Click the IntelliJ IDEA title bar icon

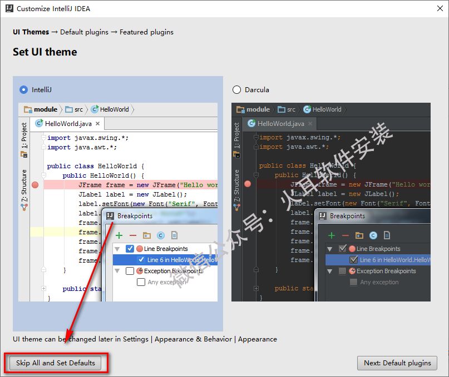click(x=9, y=8)
